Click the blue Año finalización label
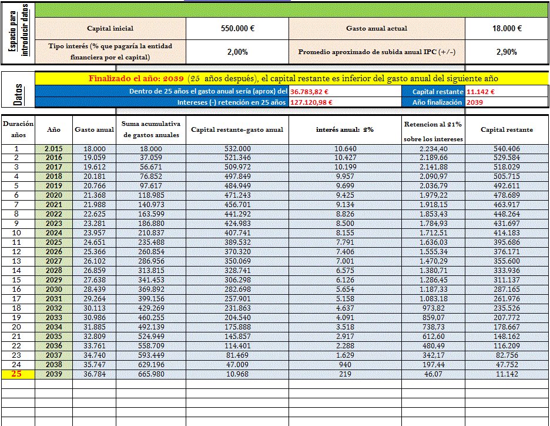The height and width of the screenshot is (426, 550). pyautogui.click(x=433, y=102)
